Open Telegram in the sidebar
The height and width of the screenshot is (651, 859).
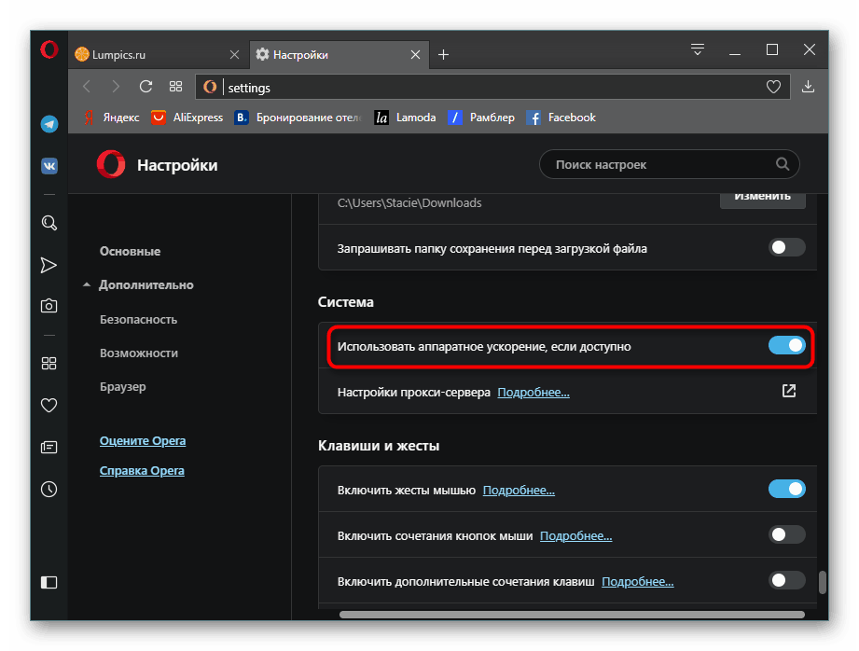tap(49, 124)
